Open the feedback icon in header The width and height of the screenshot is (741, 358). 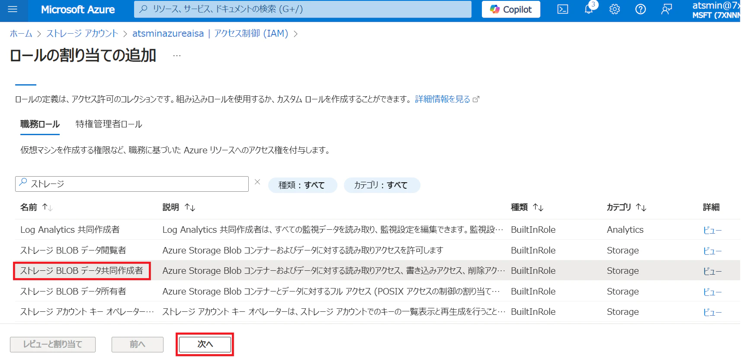click(666, 9)
